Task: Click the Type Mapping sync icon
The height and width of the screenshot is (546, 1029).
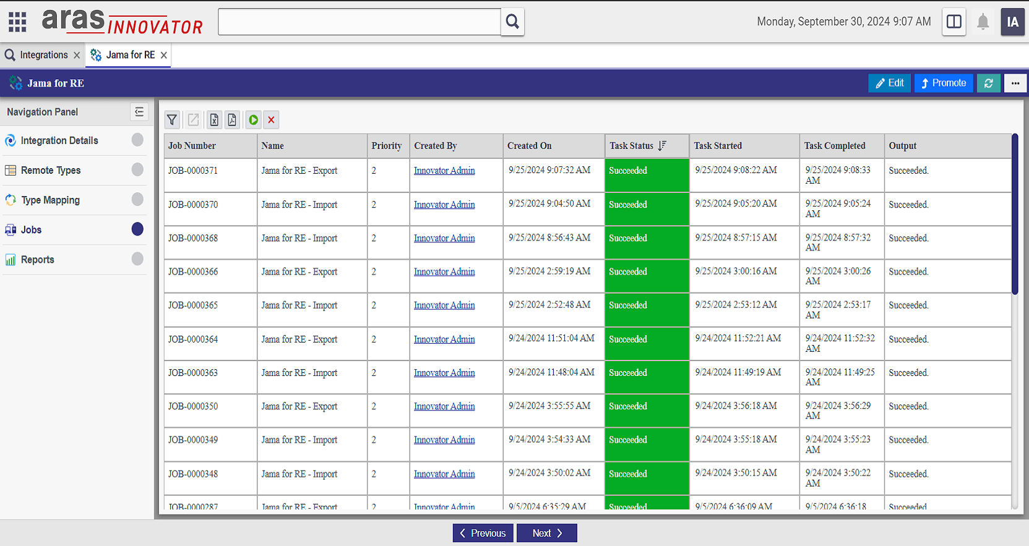Action: [11, 200]
